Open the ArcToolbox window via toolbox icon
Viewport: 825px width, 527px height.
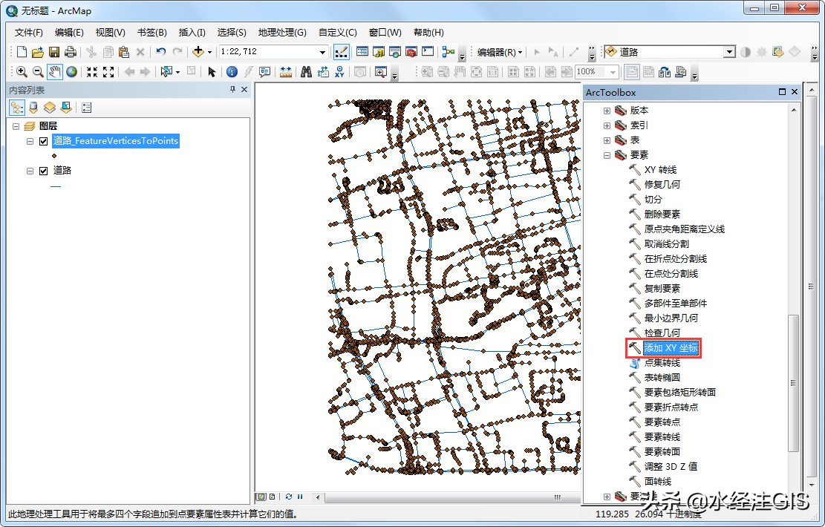[411, 51]
